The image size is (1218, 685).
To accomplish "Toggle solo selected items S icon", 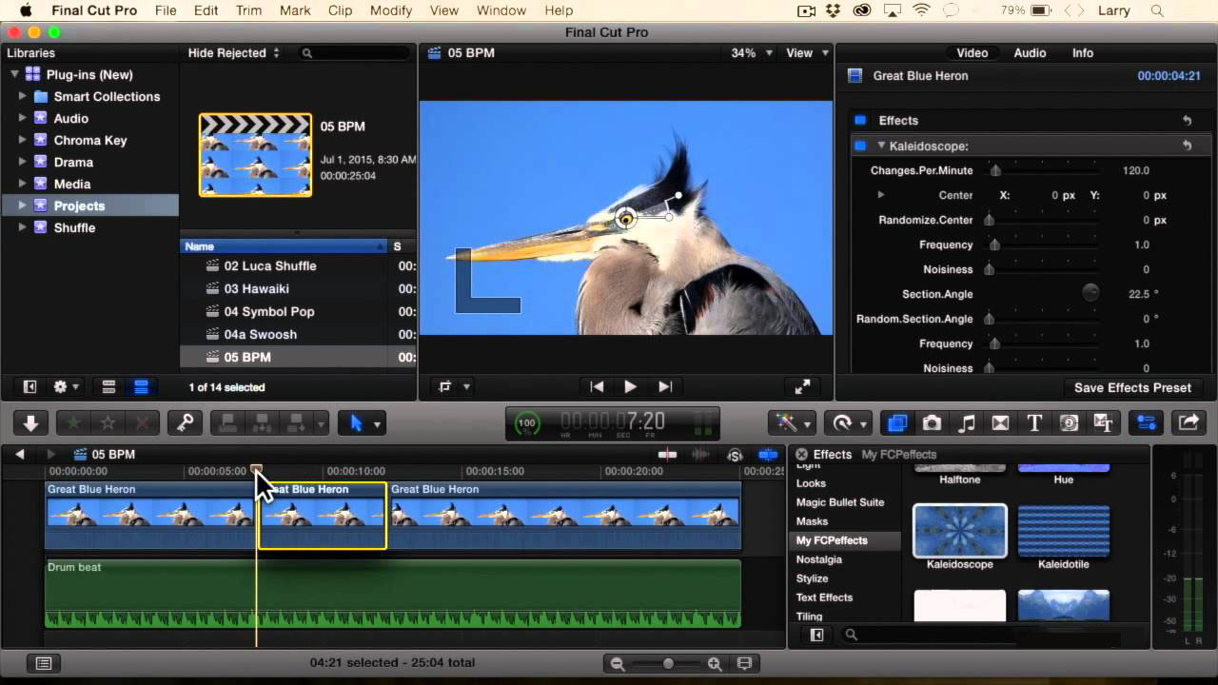I will point(735,455).
